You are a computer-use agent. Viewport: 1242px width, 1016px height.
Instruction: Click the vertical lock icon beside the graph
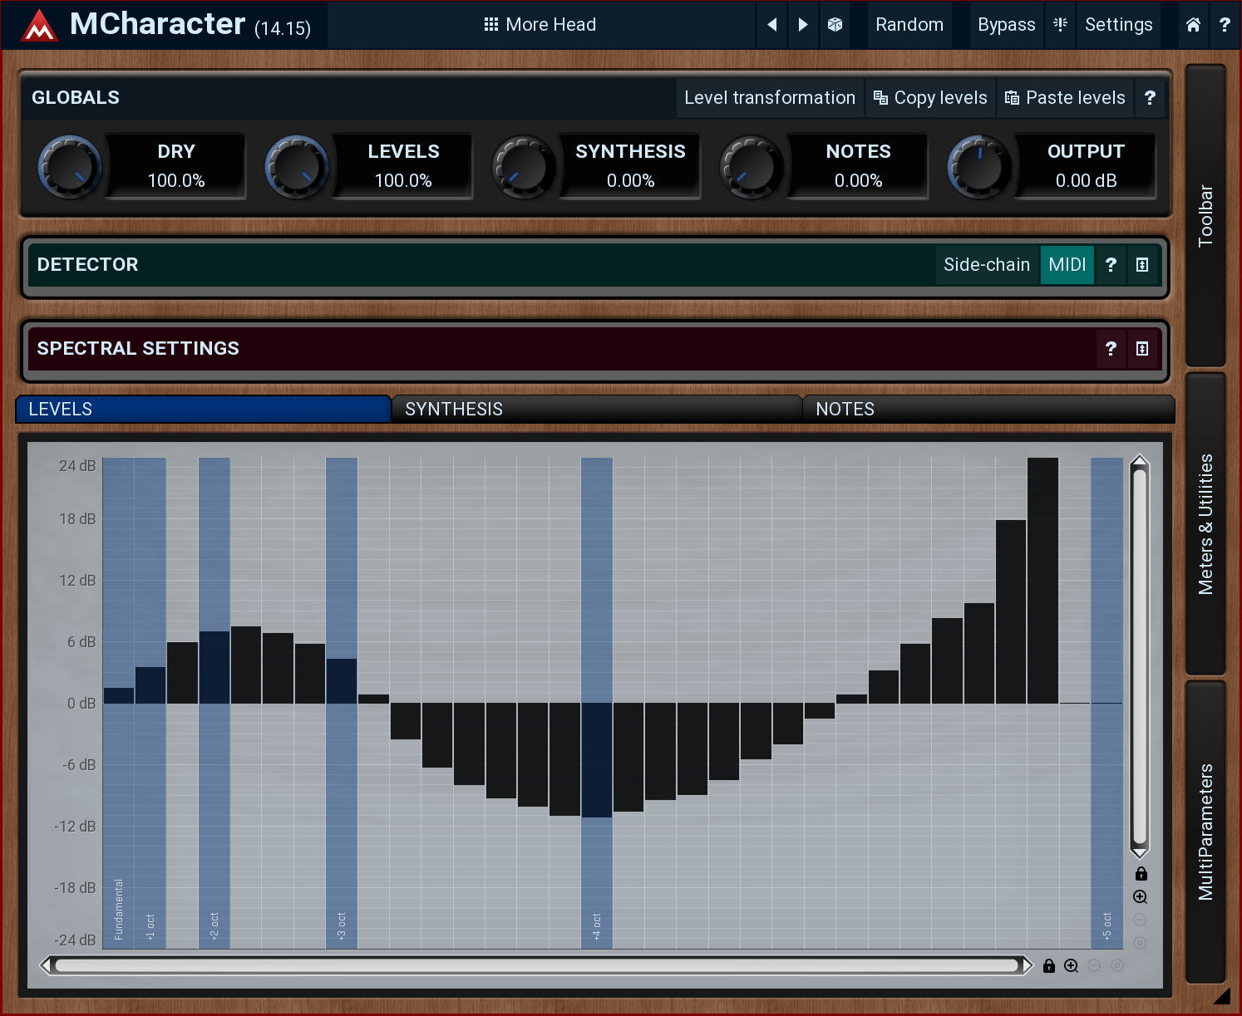pyautogui.click(x=1141, y=873)
